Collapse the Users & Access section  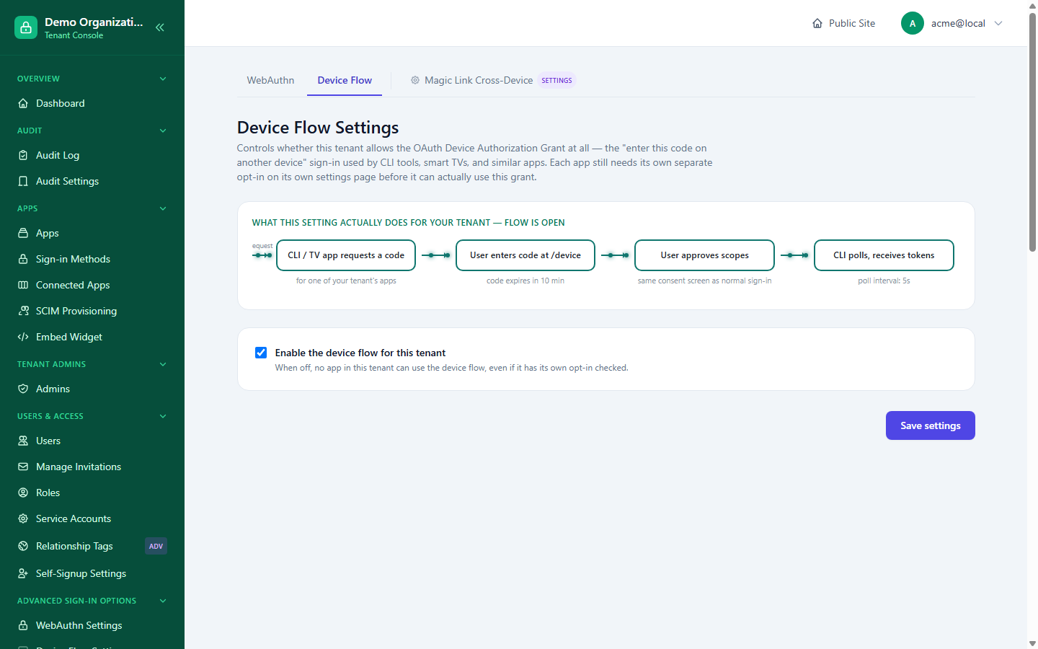coord(163,416)
